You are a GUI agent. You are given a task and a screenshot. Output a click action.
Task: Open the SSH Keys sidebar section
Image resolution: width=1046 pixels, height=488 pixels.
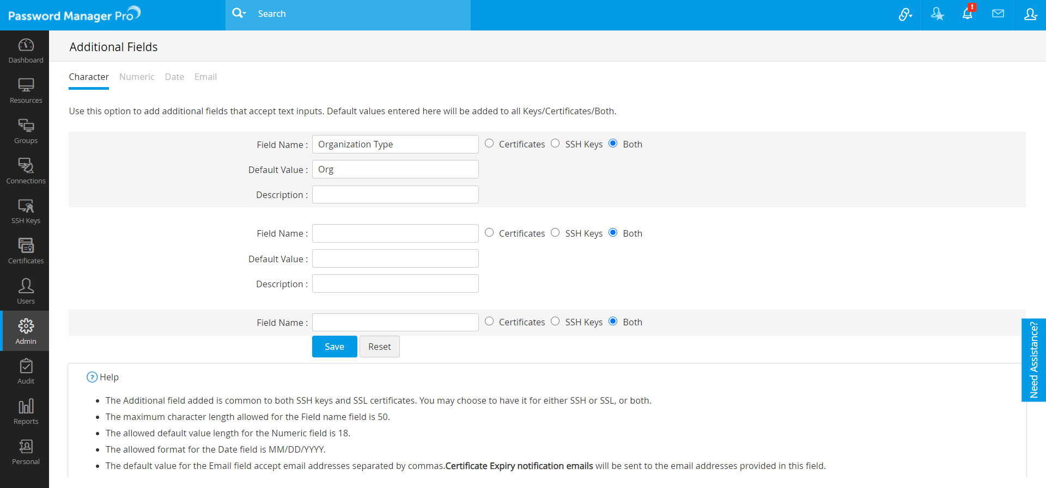(x=26, y=211)
